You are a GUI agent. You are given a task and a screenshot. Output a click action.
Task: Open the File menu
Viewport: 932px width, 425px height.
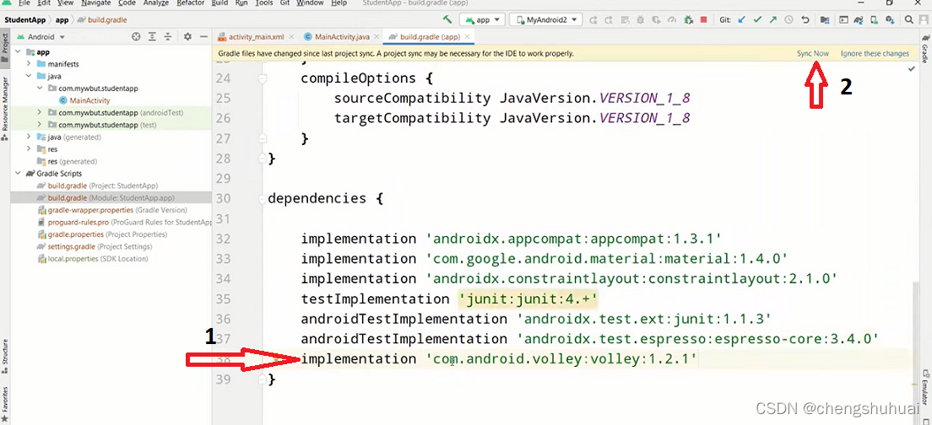coord(24,3)
